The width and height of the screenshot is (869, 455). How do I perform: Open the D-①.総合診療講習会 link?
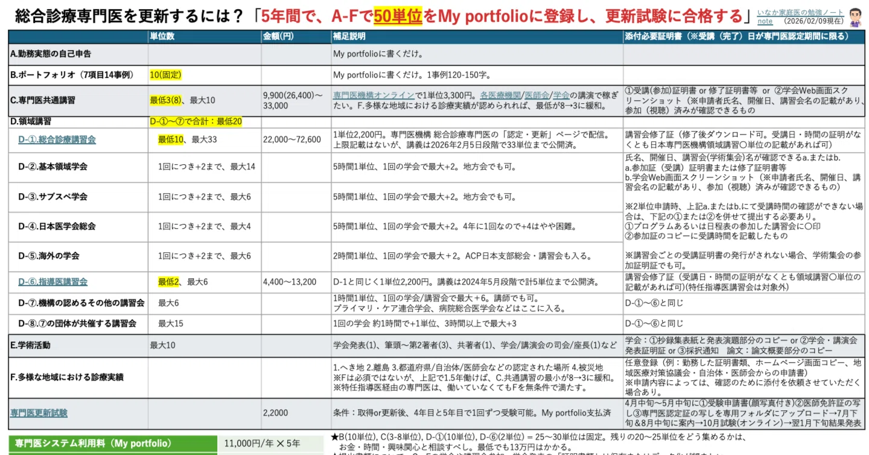coord(57,139)
